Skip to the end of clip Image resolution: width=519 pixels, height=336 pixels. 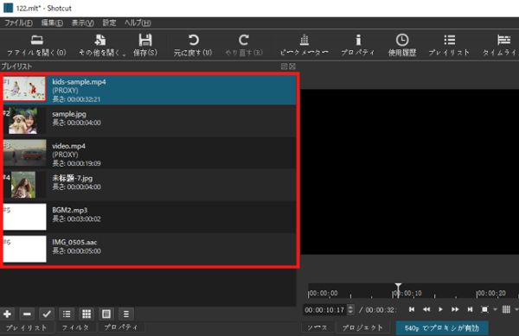click(x=470, y=309)
